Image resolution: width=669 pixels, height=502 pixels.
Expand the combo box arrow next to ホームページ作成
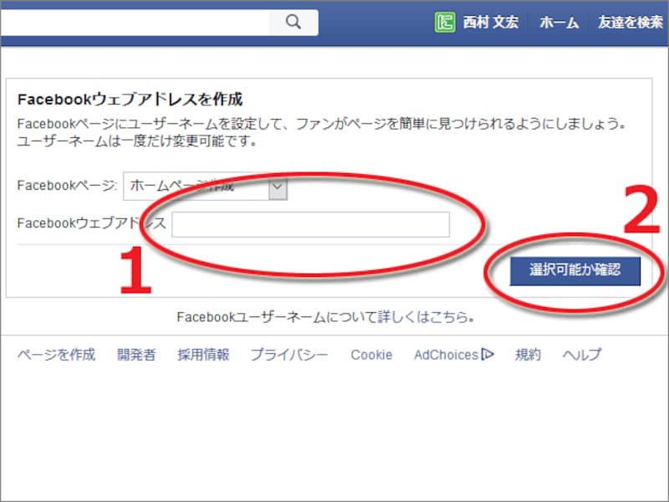tap(277, 187)
